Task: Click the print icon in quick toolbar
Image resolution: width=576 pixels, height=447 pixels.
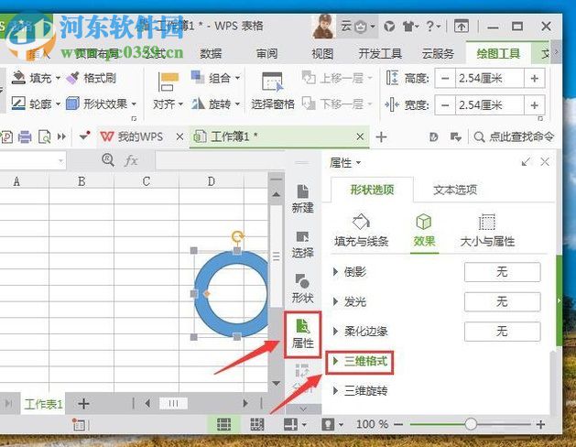Action: tap(25, 137)
